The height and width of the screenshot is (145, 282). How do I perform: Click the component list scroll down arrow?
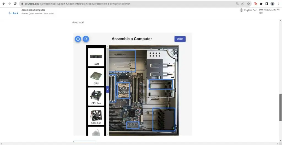(108, 134)
